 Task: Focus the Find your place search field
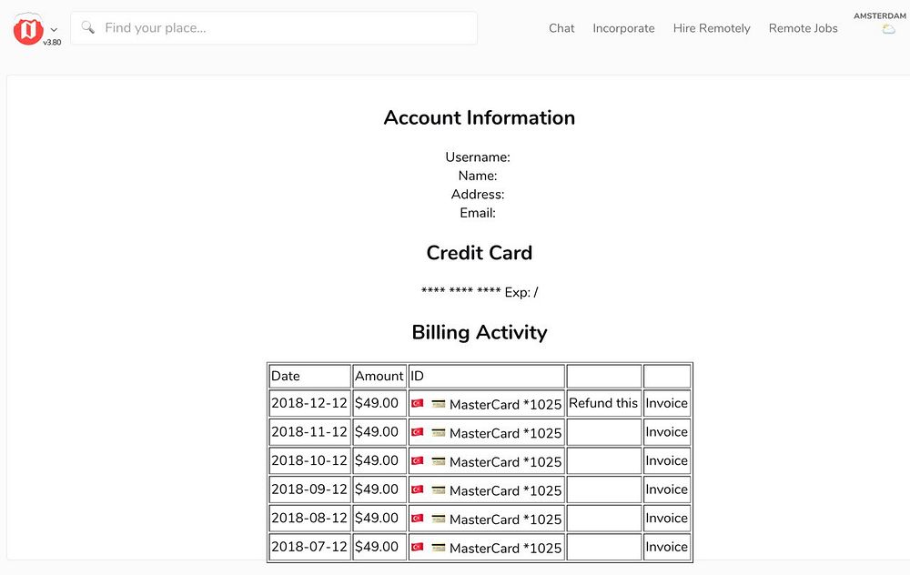tap(274, 28)
